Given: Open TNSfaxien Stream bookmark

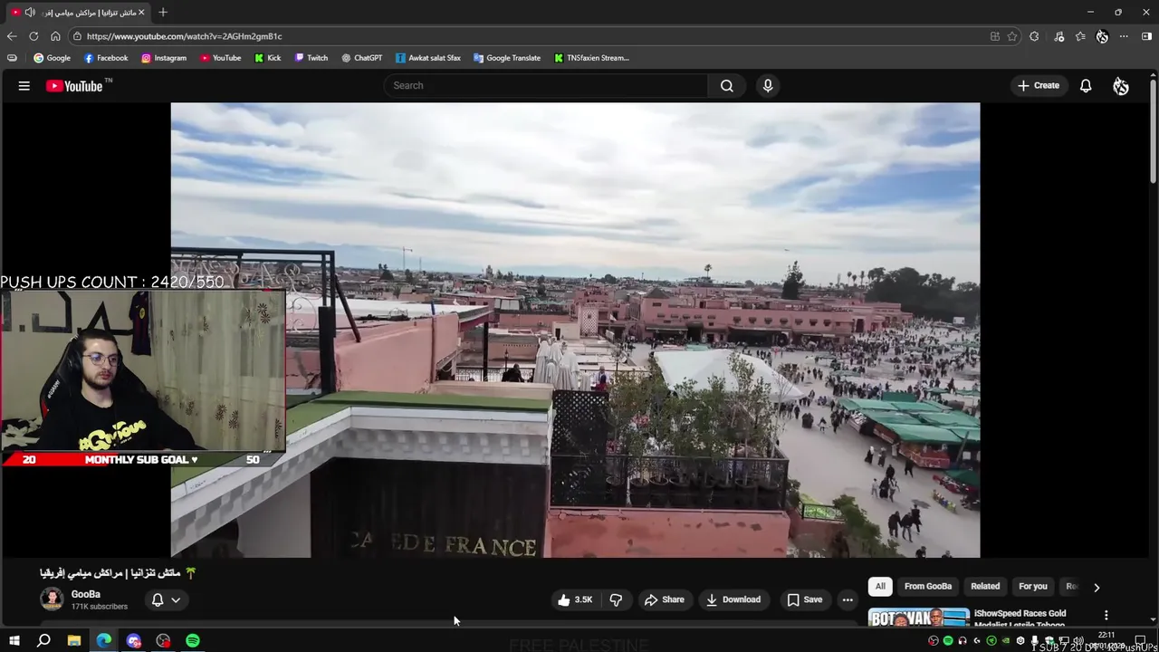Looking at the screenshot, I should click(x=590, y=58).
